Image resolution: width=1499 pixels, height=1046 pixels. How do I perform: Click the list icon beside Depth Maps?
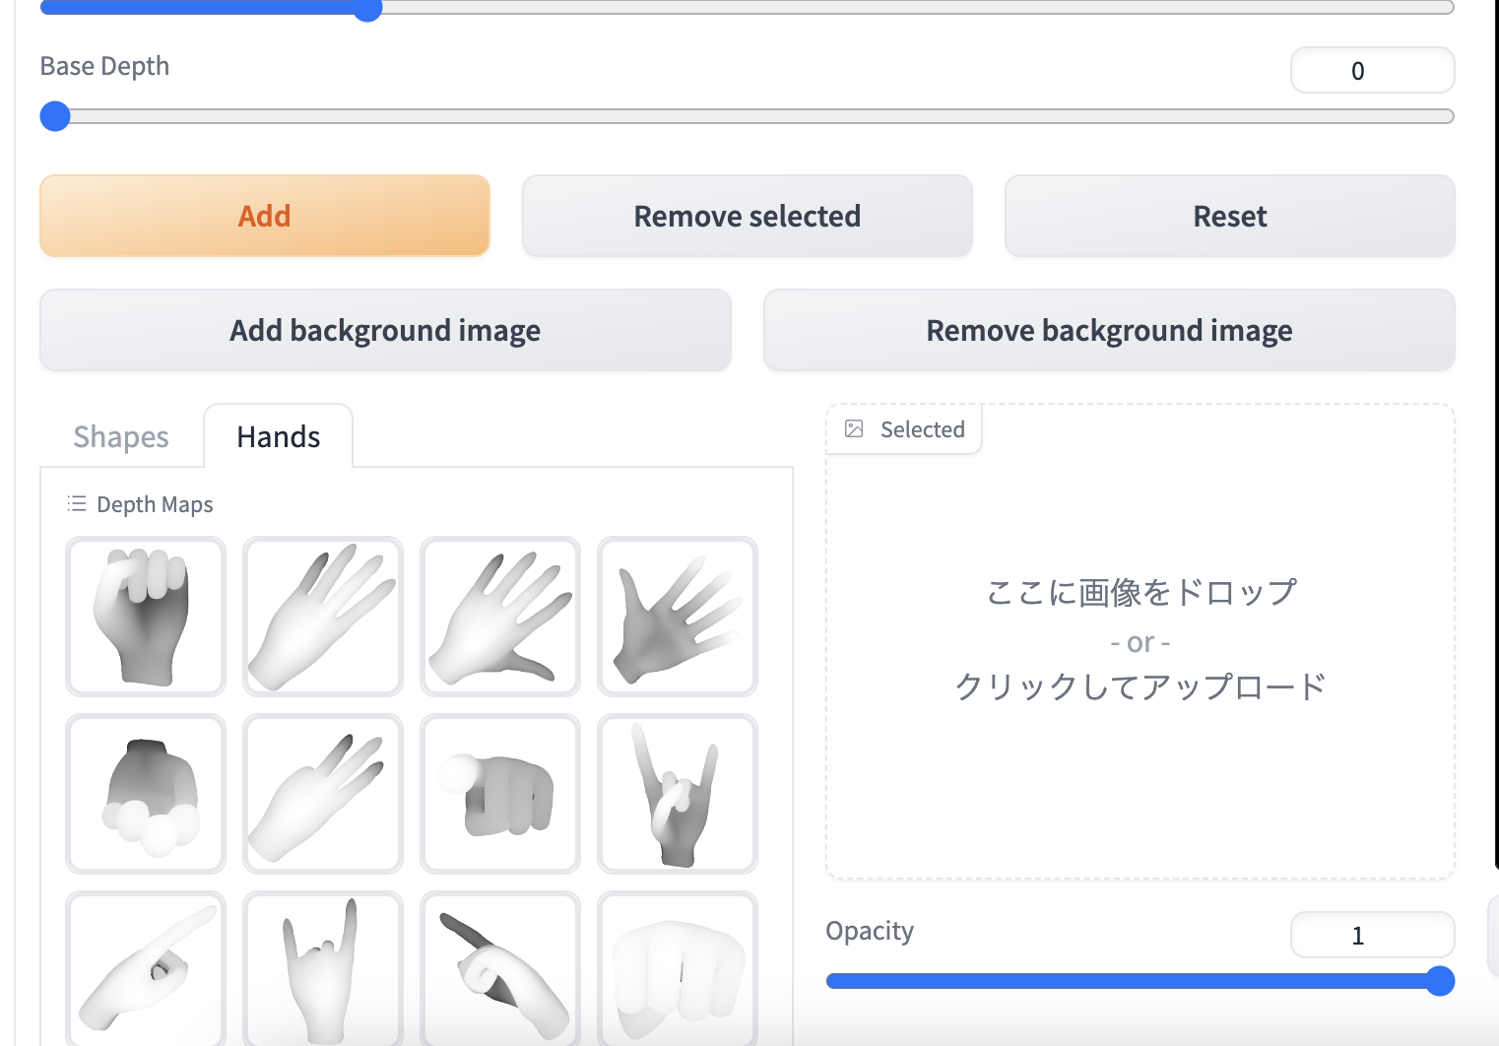coord(76,503)
